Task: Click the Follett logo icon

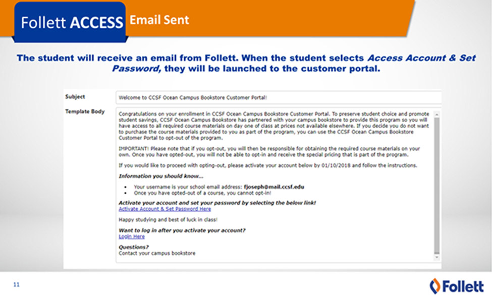Action: tap(435, 286)
